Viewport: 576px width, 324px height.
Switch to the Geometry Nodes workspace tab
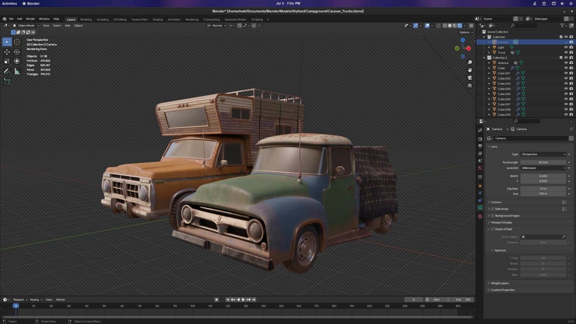(235, 19)
